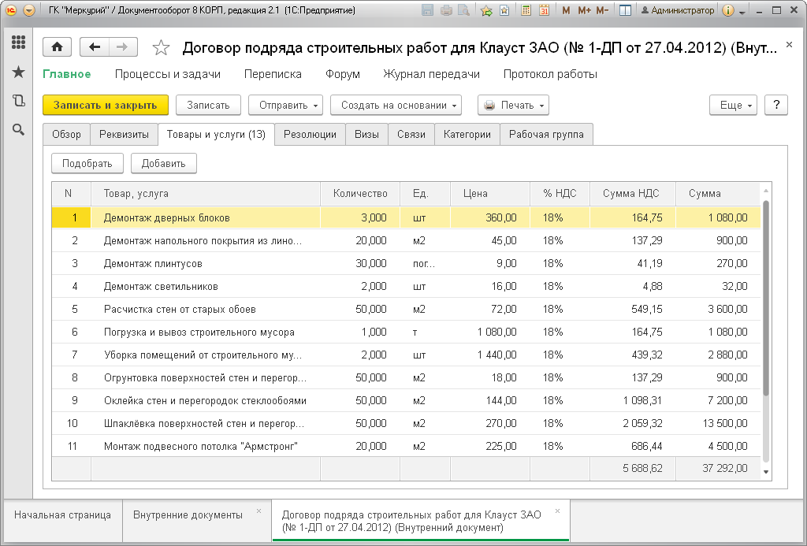The image size is (807, 546).
Task: Click the Добавить button
Action: pyautogui.click(x=163, y=163)
